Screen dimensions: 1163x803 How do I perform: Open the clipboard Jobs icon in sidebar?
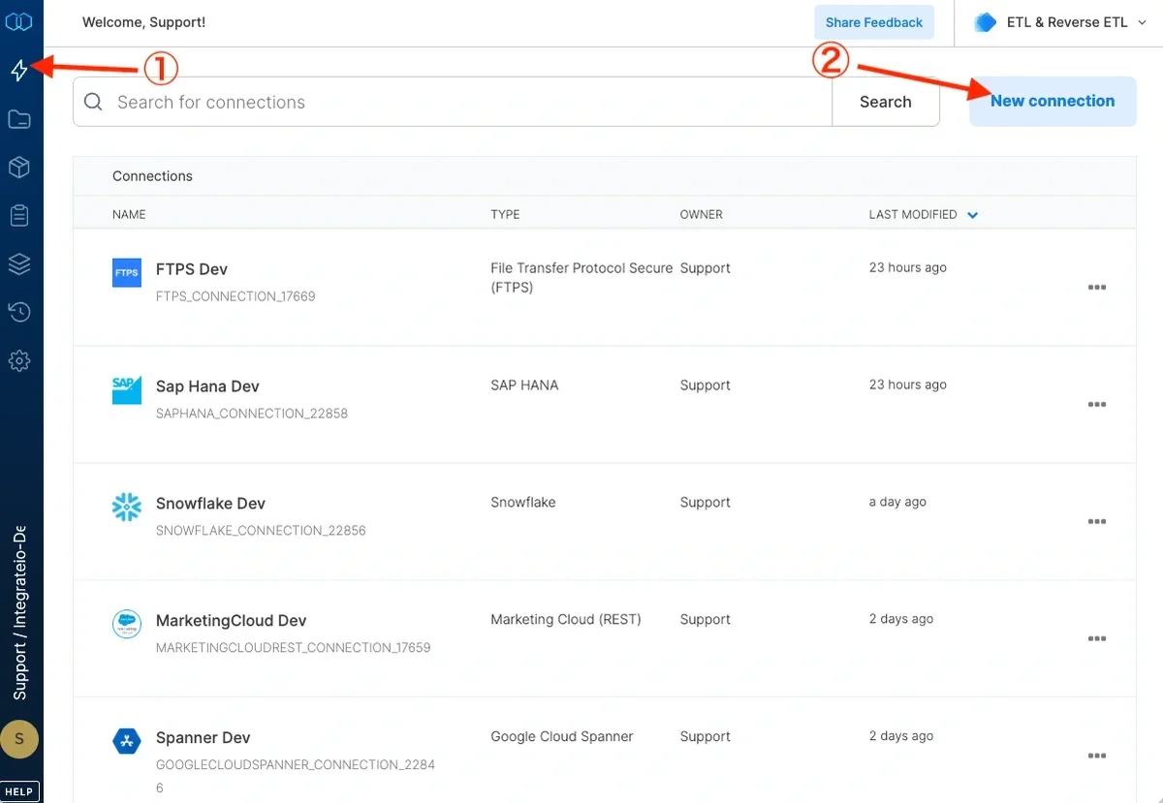click(20, 215)
